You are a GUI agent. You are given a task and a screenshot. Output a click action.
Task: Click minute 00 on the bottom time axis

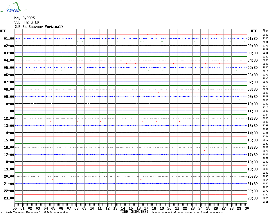tap(15, 208)
